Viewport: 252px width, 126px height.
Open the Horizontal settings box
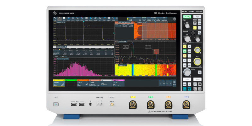click(144, 19)
